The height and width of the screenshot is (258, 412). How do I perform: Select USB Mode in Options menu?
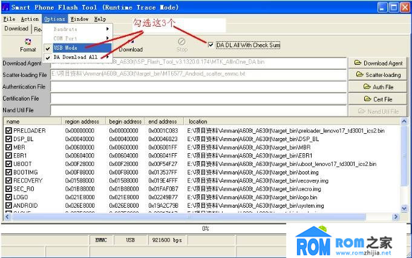point(78,48)
